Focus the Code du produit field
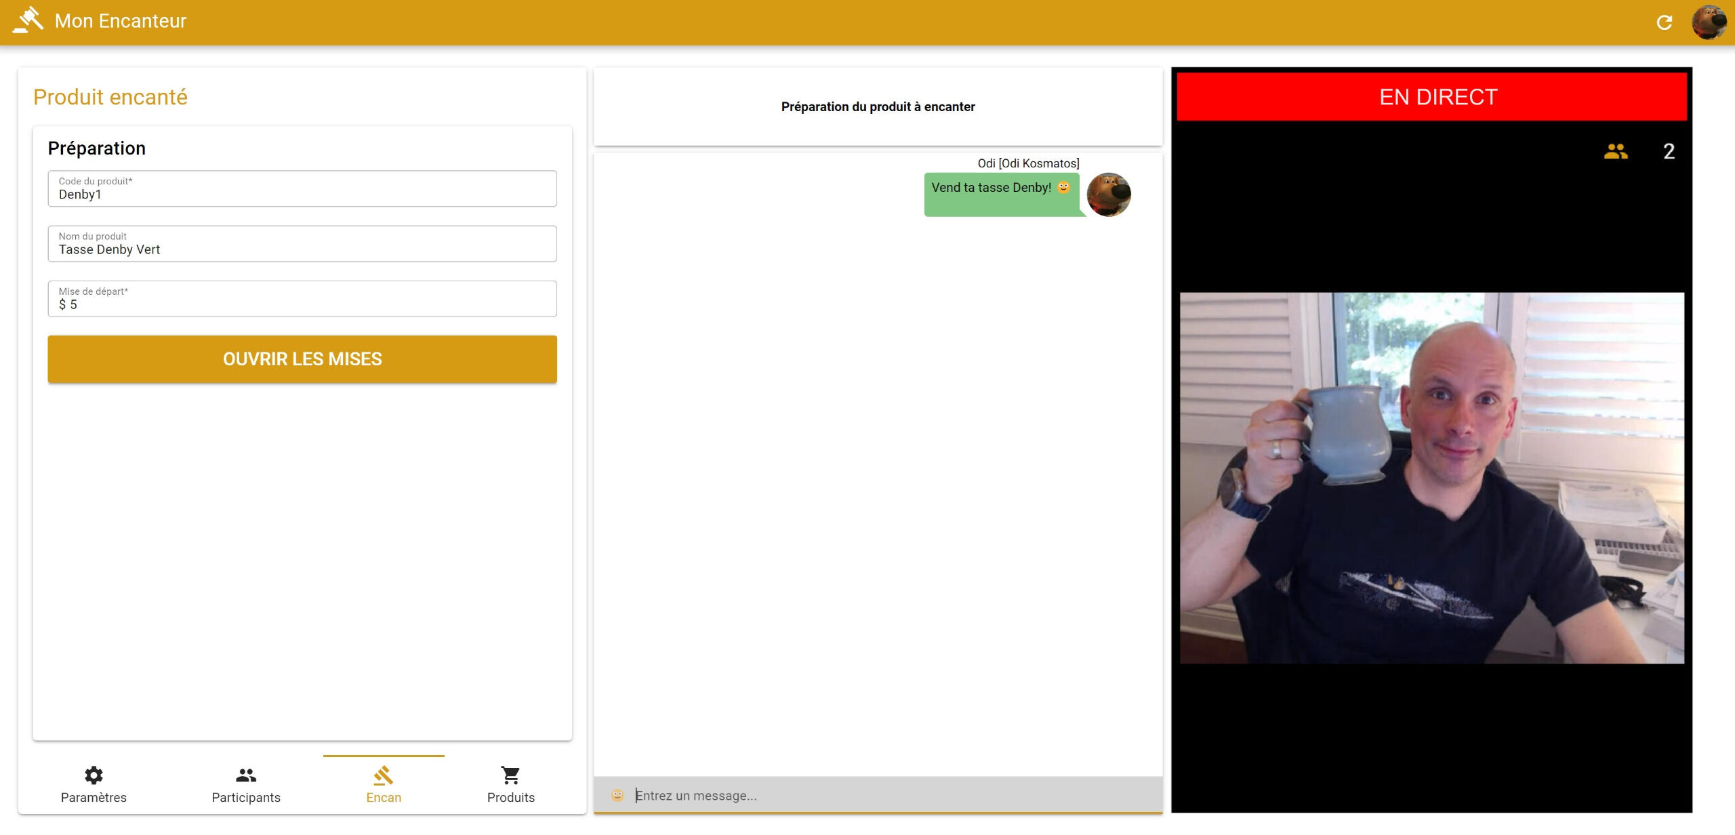The height and width of the screenshot is (835, 1735). click(302, 189)
